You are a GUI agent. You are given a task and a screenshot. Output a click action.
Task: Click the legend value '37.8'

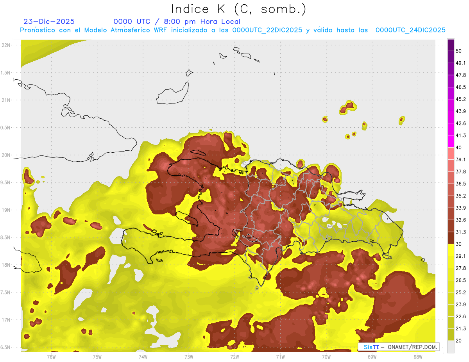(461, 171)
